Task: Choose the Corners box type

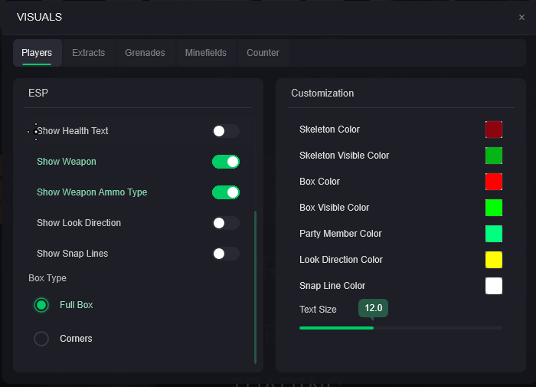Action: click(41, 339)
